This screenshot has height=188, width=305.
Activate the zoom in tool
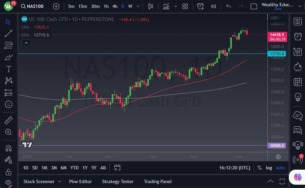(8, 132)
